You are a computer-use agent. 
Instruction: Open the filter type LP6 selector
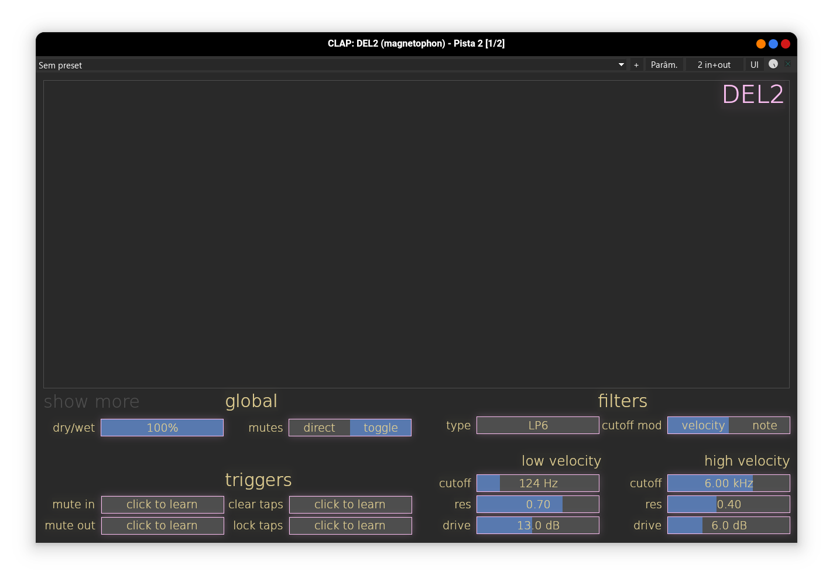[537, 425]
